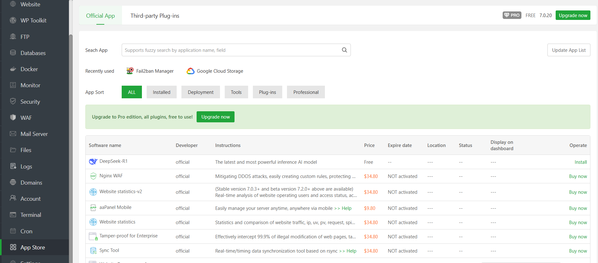Click the App Store grid icon
598x263 pixels.
13,247
